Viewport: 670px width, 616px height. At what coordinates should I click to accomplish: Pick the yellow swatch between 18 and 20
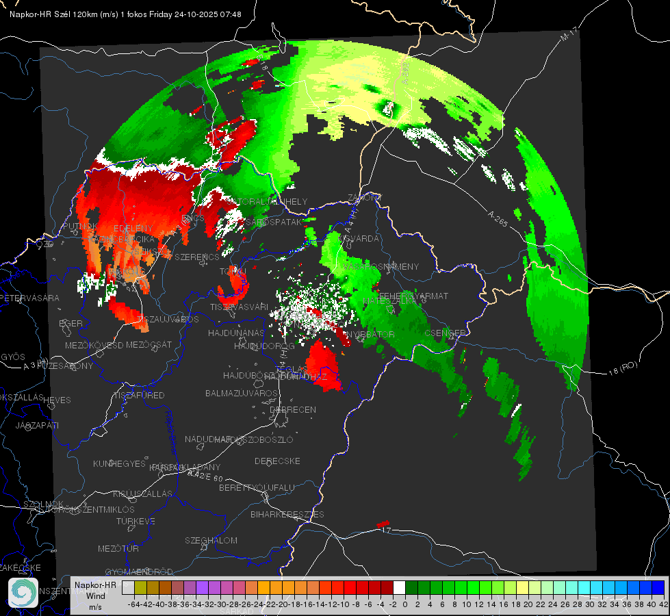(522, 587)
